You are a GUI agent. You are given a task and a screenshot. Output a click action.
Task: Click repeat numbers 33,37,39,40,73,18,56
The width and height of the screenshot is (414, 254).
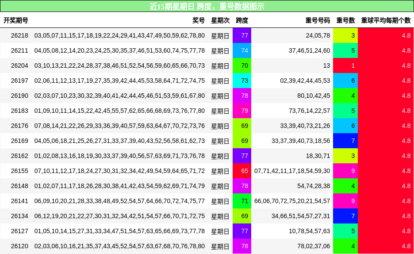pos(301,141)
